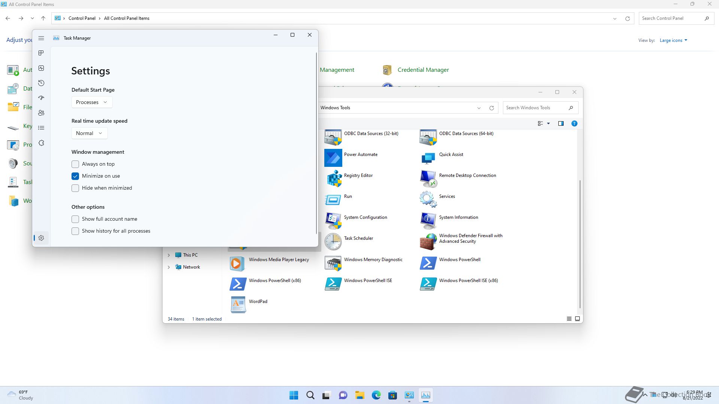Expand Network tree node
Screen dimensions: 719x404
(x=169, y=267)
